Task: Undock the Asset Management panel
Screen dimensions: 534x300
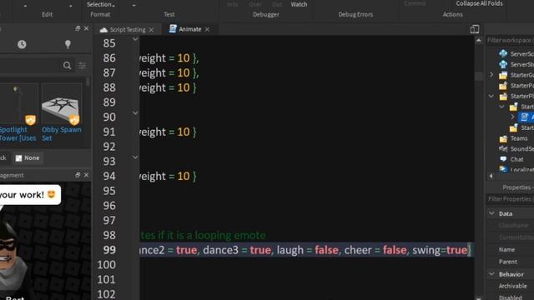Action: click(x=78, y=175)
